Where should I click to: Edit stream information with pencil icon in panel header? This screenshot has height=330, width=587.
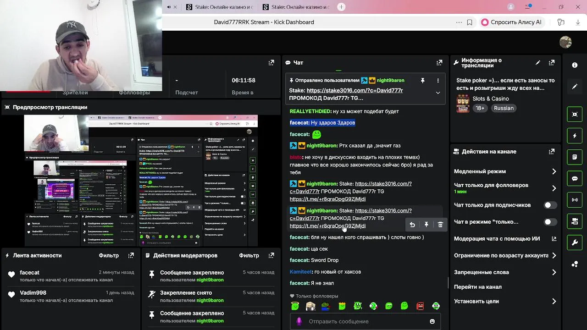click(538, 63)
